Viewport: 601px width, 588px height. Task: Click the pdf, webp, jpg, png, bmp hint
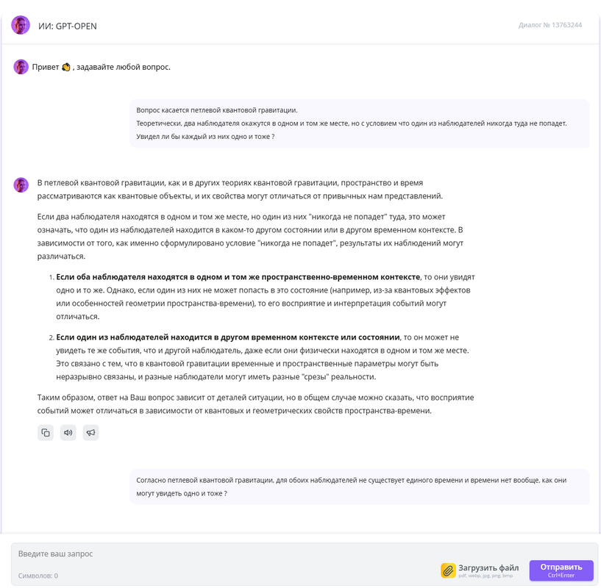click(486, 576)
